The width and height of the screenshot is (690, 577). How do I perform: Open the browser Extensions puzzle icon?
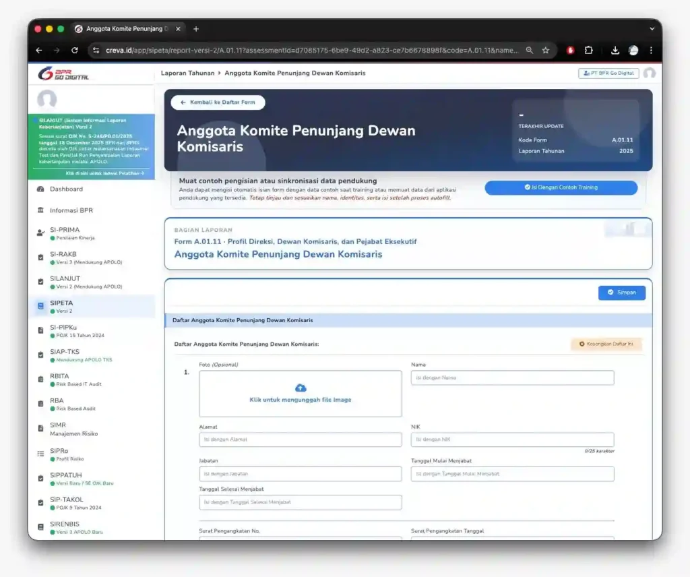pyautogui.click(x=589, y=51)
